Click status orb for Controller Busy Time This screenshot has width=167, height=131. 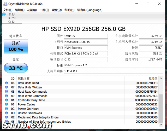tap(7, 100)
